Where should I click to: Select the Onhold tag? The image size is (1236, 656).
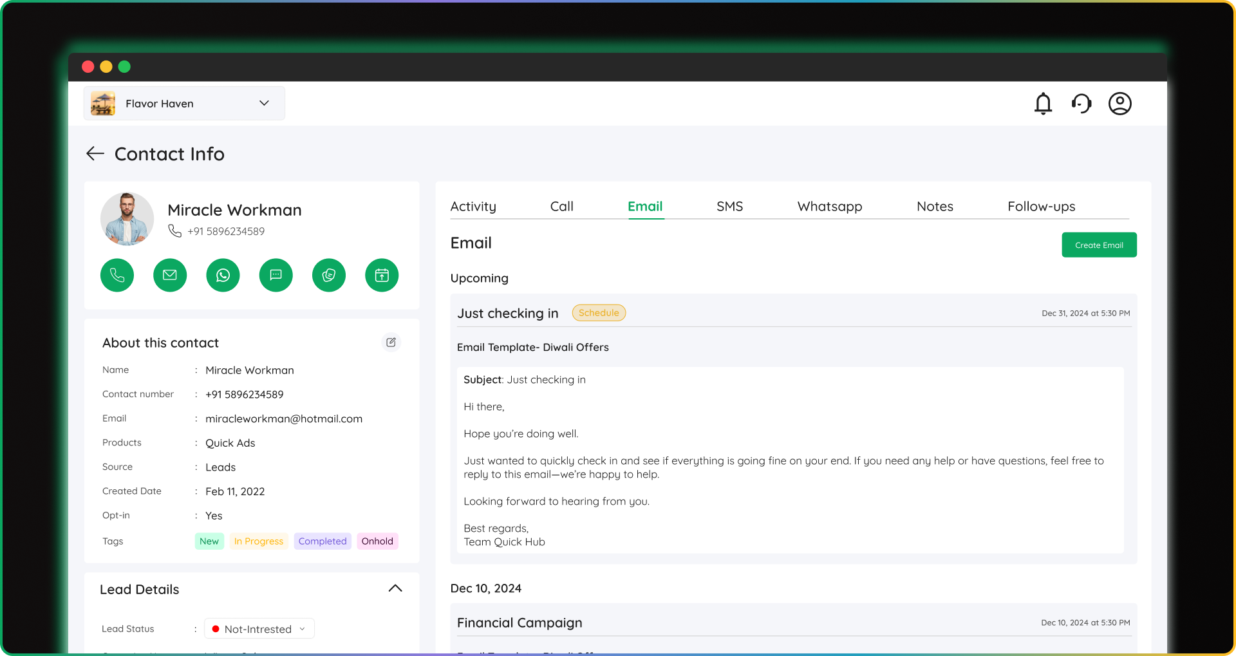377,541
